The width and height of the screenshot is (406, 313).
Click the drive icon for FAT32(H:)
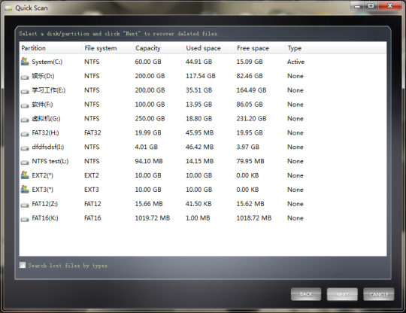click(25, 134)
